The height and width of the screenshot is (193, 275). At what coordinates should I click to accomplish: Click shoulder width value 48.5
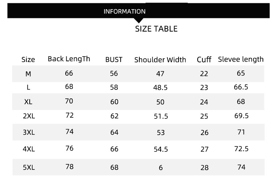[160, 88]
